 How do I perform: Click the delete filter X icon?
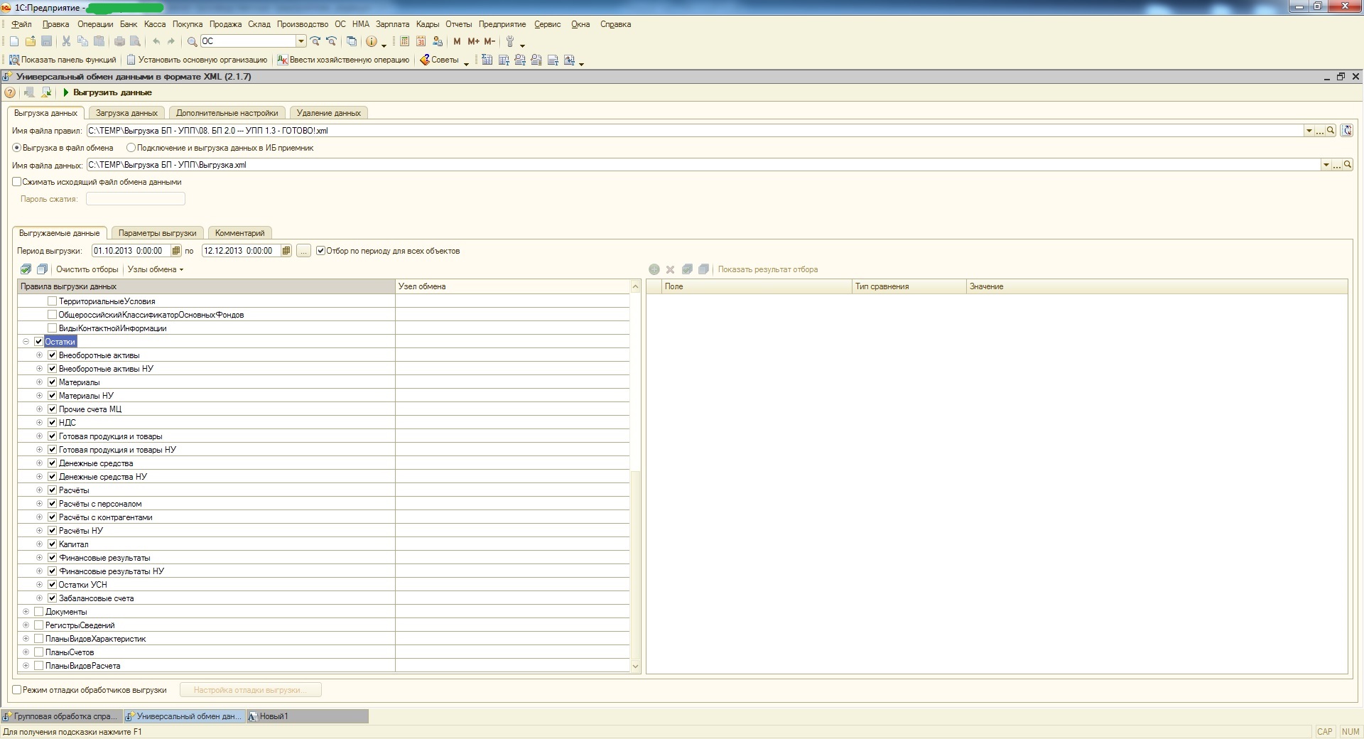click(670, 269)
